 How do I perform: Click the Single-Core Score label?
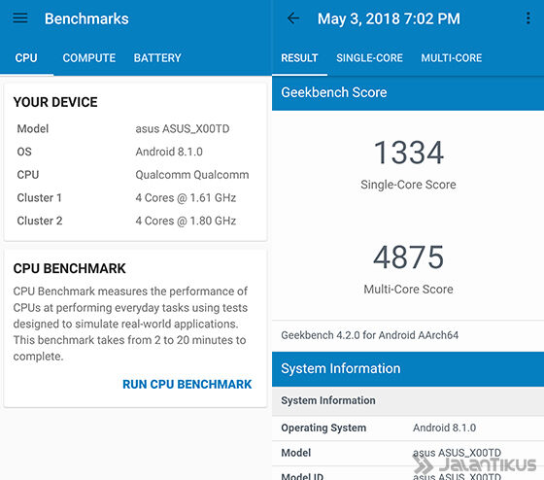408,185
